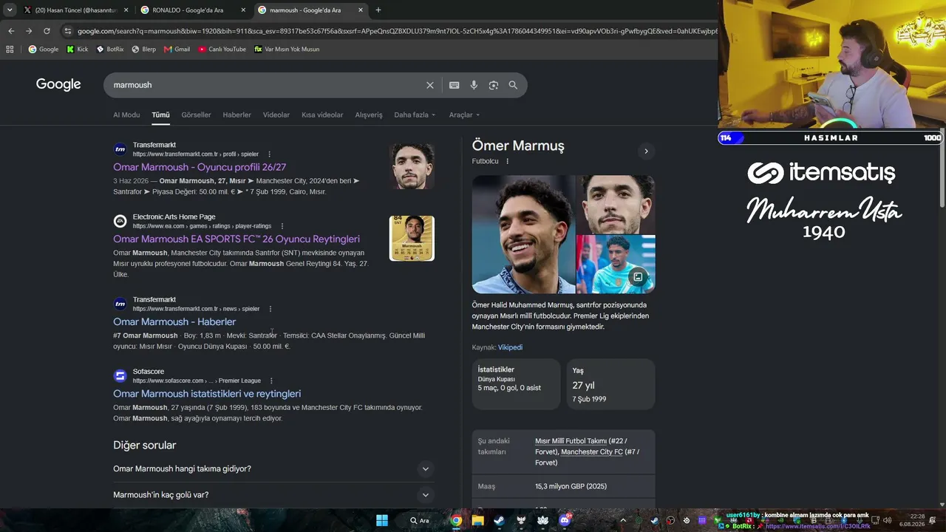Open File Explorer from the taskbar
Image resolution: width=946 pixels, height=532 pixels.
coord(478,520)
